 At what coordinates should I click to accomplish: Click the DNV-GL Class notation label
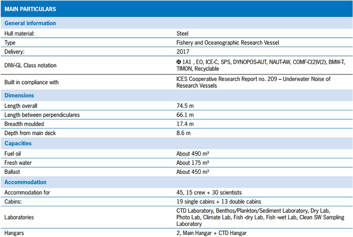point(30,65)
